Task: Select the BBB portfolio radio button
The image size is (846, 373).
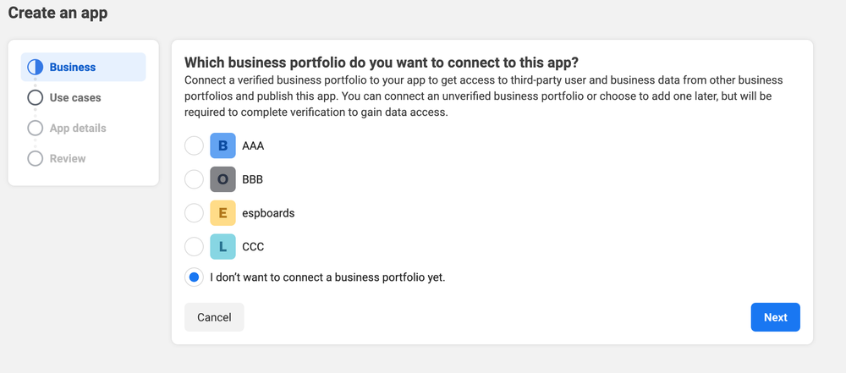Action: click(x=194, y=179)
